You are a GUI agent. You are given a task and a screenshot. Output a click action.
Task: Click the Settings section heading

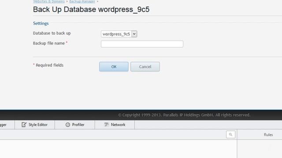[x=41, y=23]
